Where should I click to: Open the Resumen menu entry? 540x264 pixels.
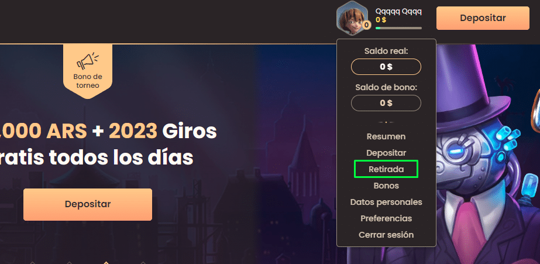tap(386, 136)
